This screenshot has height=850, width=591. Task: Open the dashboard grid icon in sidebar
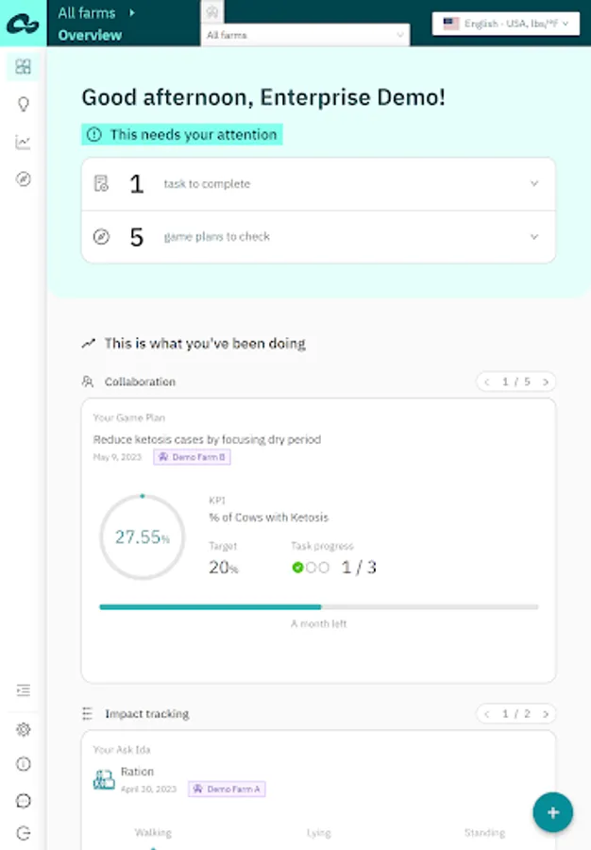(24, 67)
